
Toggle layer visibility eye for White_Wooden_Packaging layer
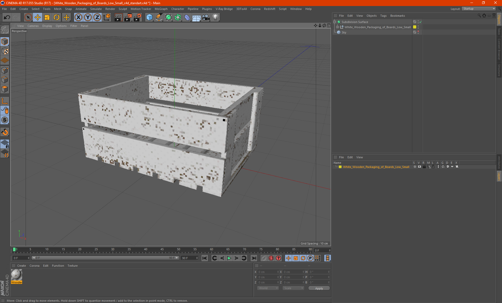(419, 167)
